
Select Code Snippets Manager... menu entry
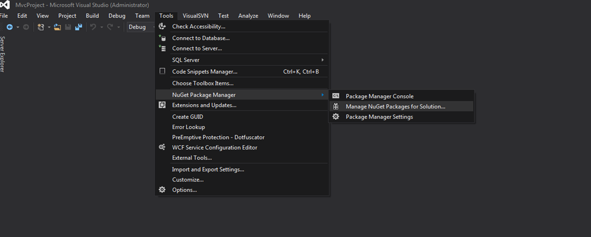[243, 71]
